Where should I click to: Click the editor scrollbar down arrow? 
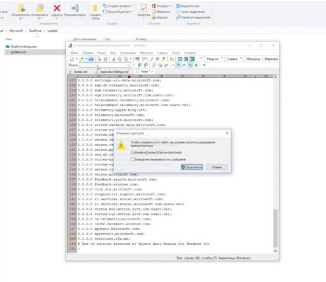[275, 251]
